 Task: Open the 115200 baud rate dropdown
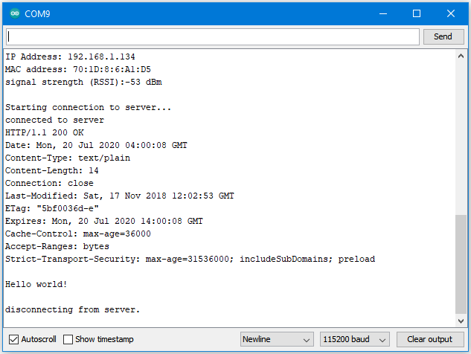pyautogui.click(x=355, y=339)
